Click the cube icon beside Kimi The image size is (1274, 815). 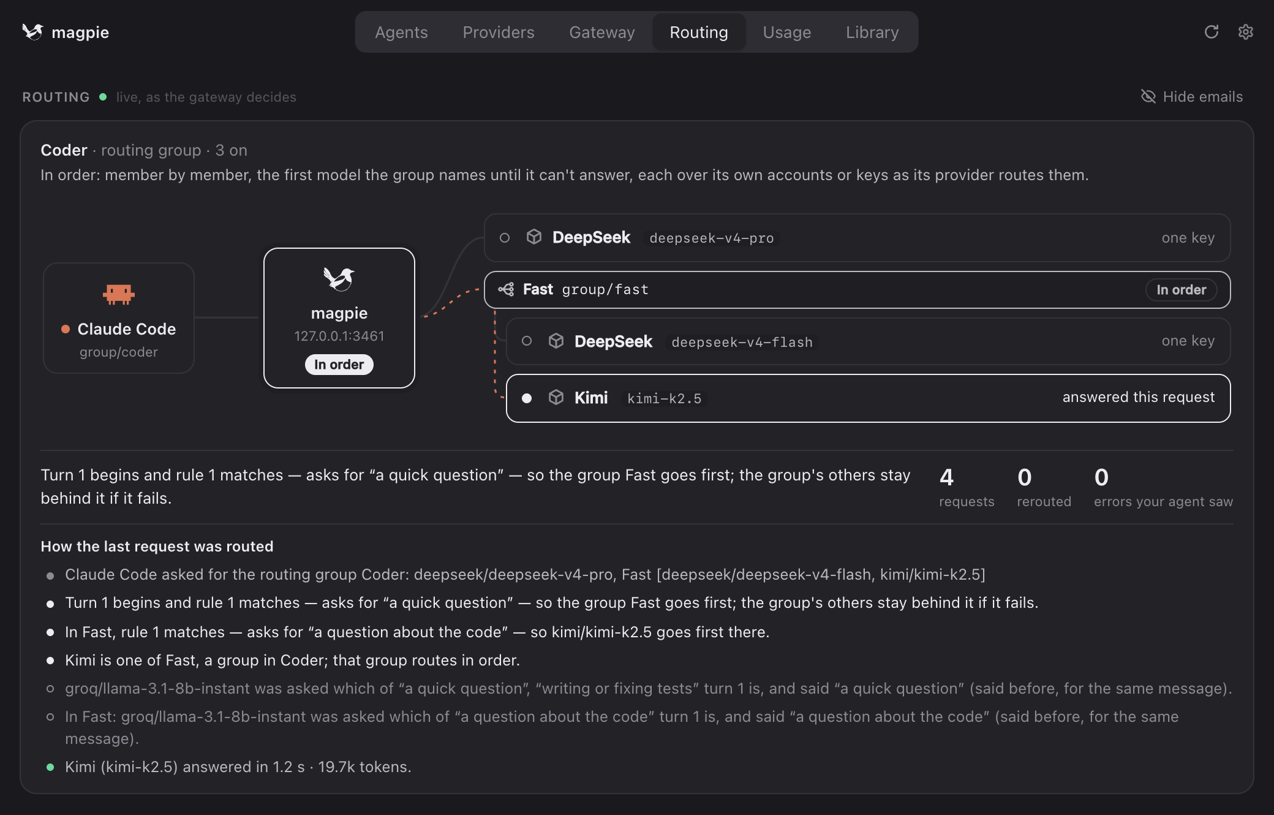coord(556,398)
